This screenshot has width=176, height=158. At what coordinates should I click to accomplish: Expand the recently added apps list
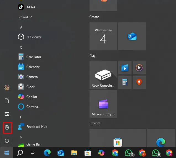tap(25, 17)
